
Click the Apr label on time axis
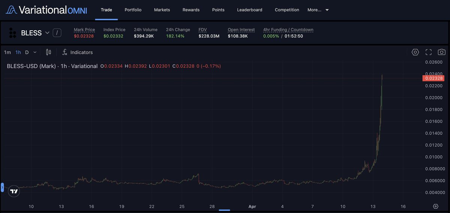click(252, 206)
